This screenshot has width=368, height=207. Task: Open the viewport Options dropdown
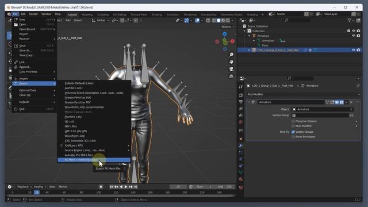pyautogui.click(x=228, y=27)
